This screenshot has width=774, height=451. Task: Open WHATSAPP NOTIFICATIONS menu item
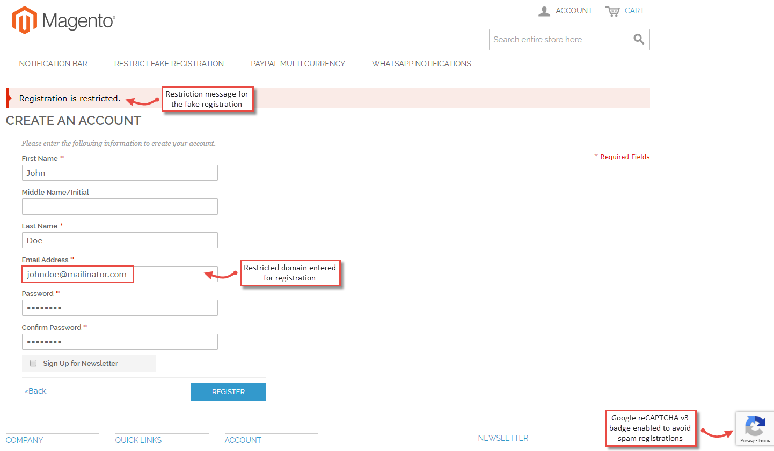tap(421, 63)
